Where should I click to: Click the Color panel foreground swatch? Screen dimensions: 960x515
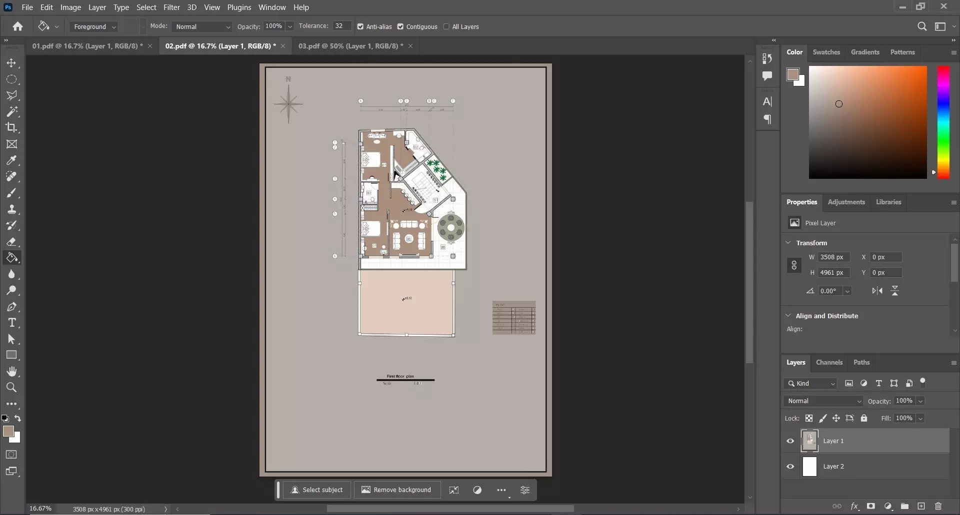[x=792, y=74]
